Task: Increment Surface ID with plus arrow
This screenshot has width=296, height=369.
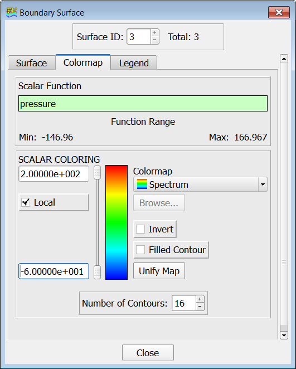Action: tap(154, 32)
